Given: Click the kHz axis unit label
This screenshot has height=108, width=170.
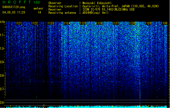Looking at the screenshot, I should tap(2, 22).
